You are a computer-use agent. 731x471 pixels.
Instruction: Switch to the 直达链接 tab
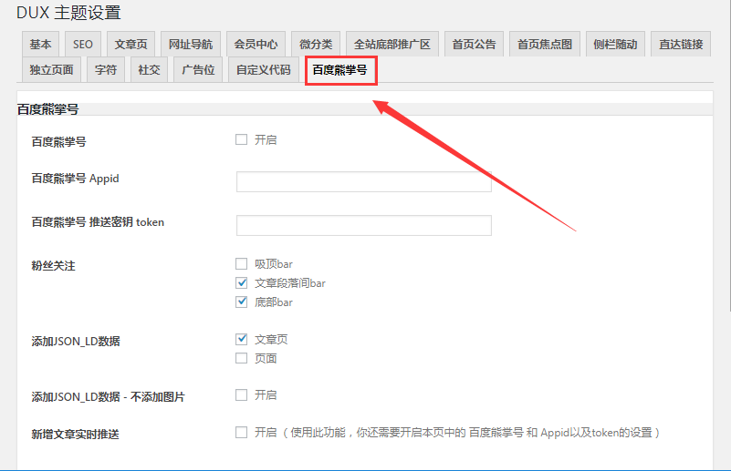681,45
